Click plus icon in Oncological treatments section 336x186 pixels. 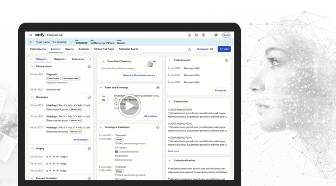click(158, 127)
